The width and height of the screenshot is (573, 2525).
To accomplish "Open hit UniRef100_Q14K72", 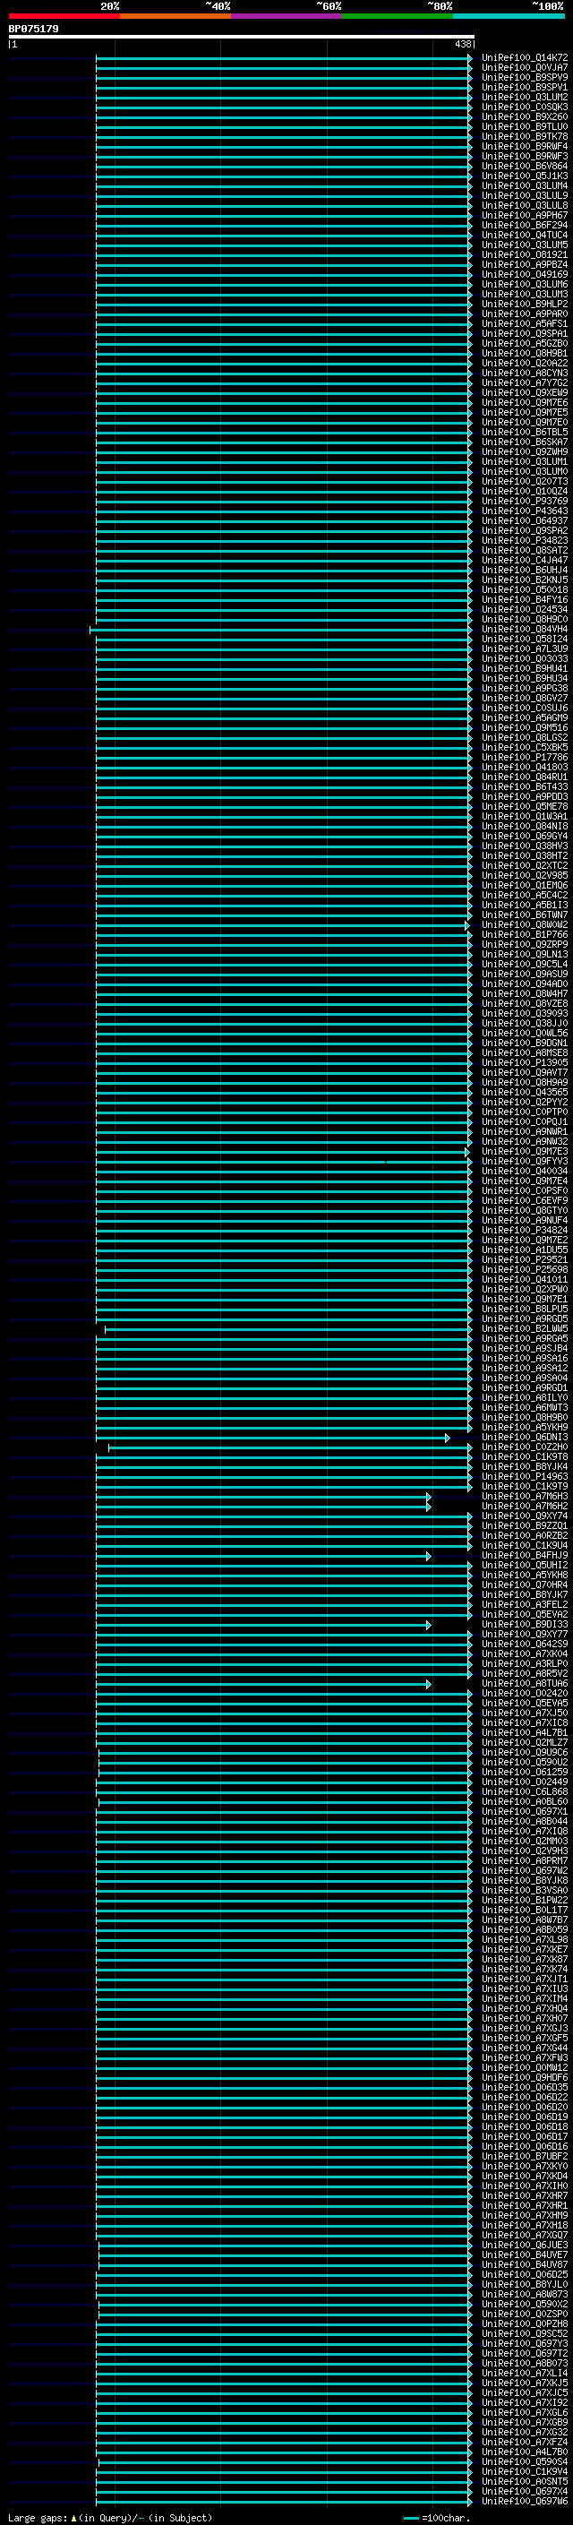I will click(x=525, y=58).
